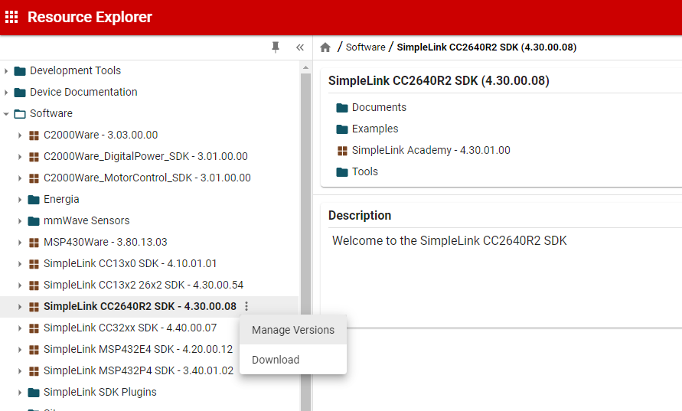Open more options for CC2640R2 SDK
Viewport: 682px width, 411px height.
tap(246, 306)
